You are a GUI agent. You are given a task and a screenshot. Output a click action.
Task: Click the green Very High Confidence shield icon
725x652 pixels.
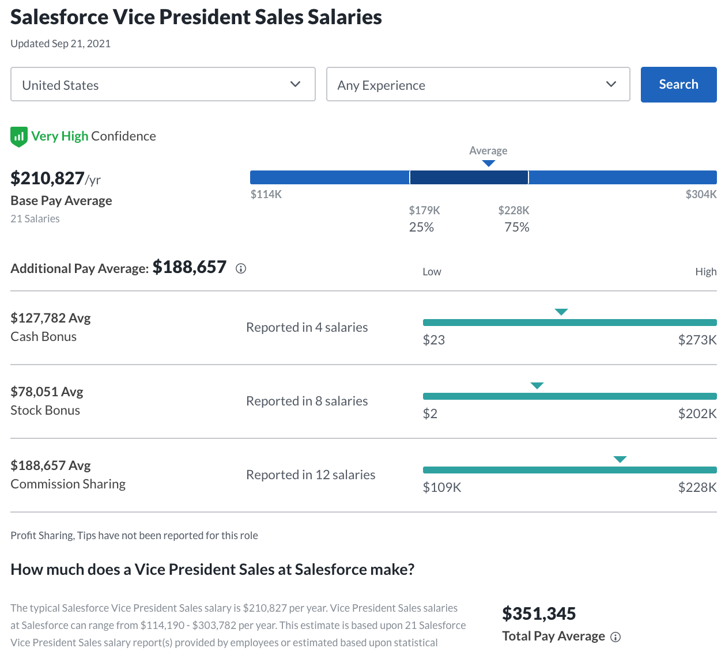pyautogui.click(x=19, y=137)
